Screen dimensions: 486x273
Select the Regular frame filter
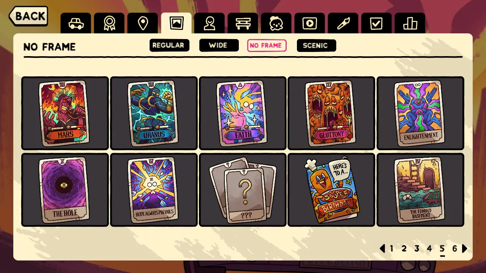coord(169,45)
